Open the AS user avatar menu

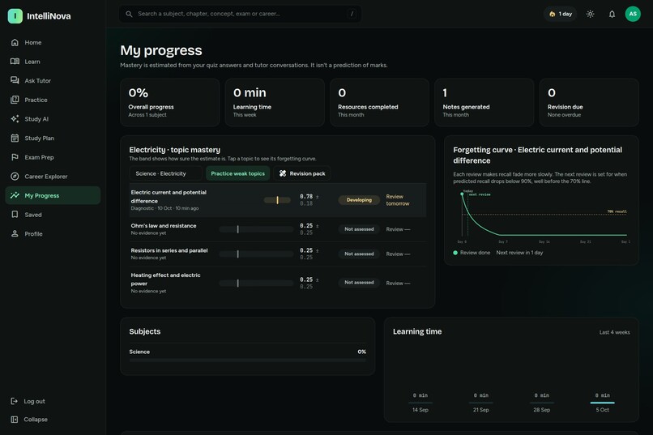(x=633, y=14)
